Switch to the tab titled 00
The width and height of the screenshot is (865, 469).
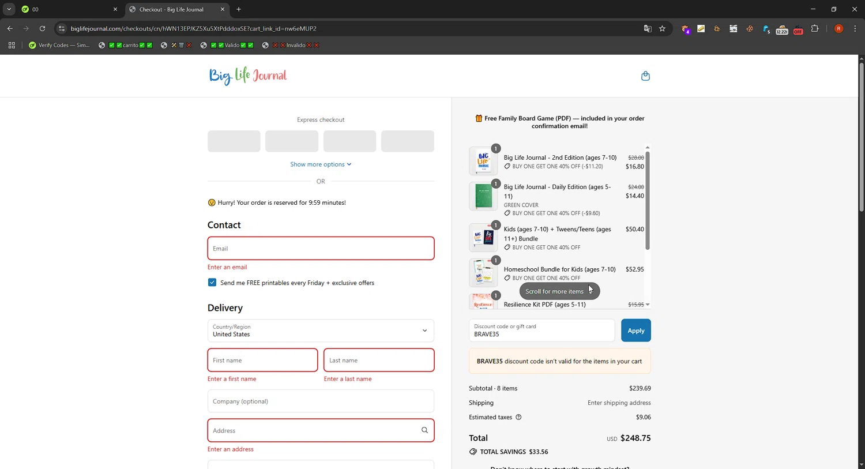pyautogui.click(x=69, y=9)
